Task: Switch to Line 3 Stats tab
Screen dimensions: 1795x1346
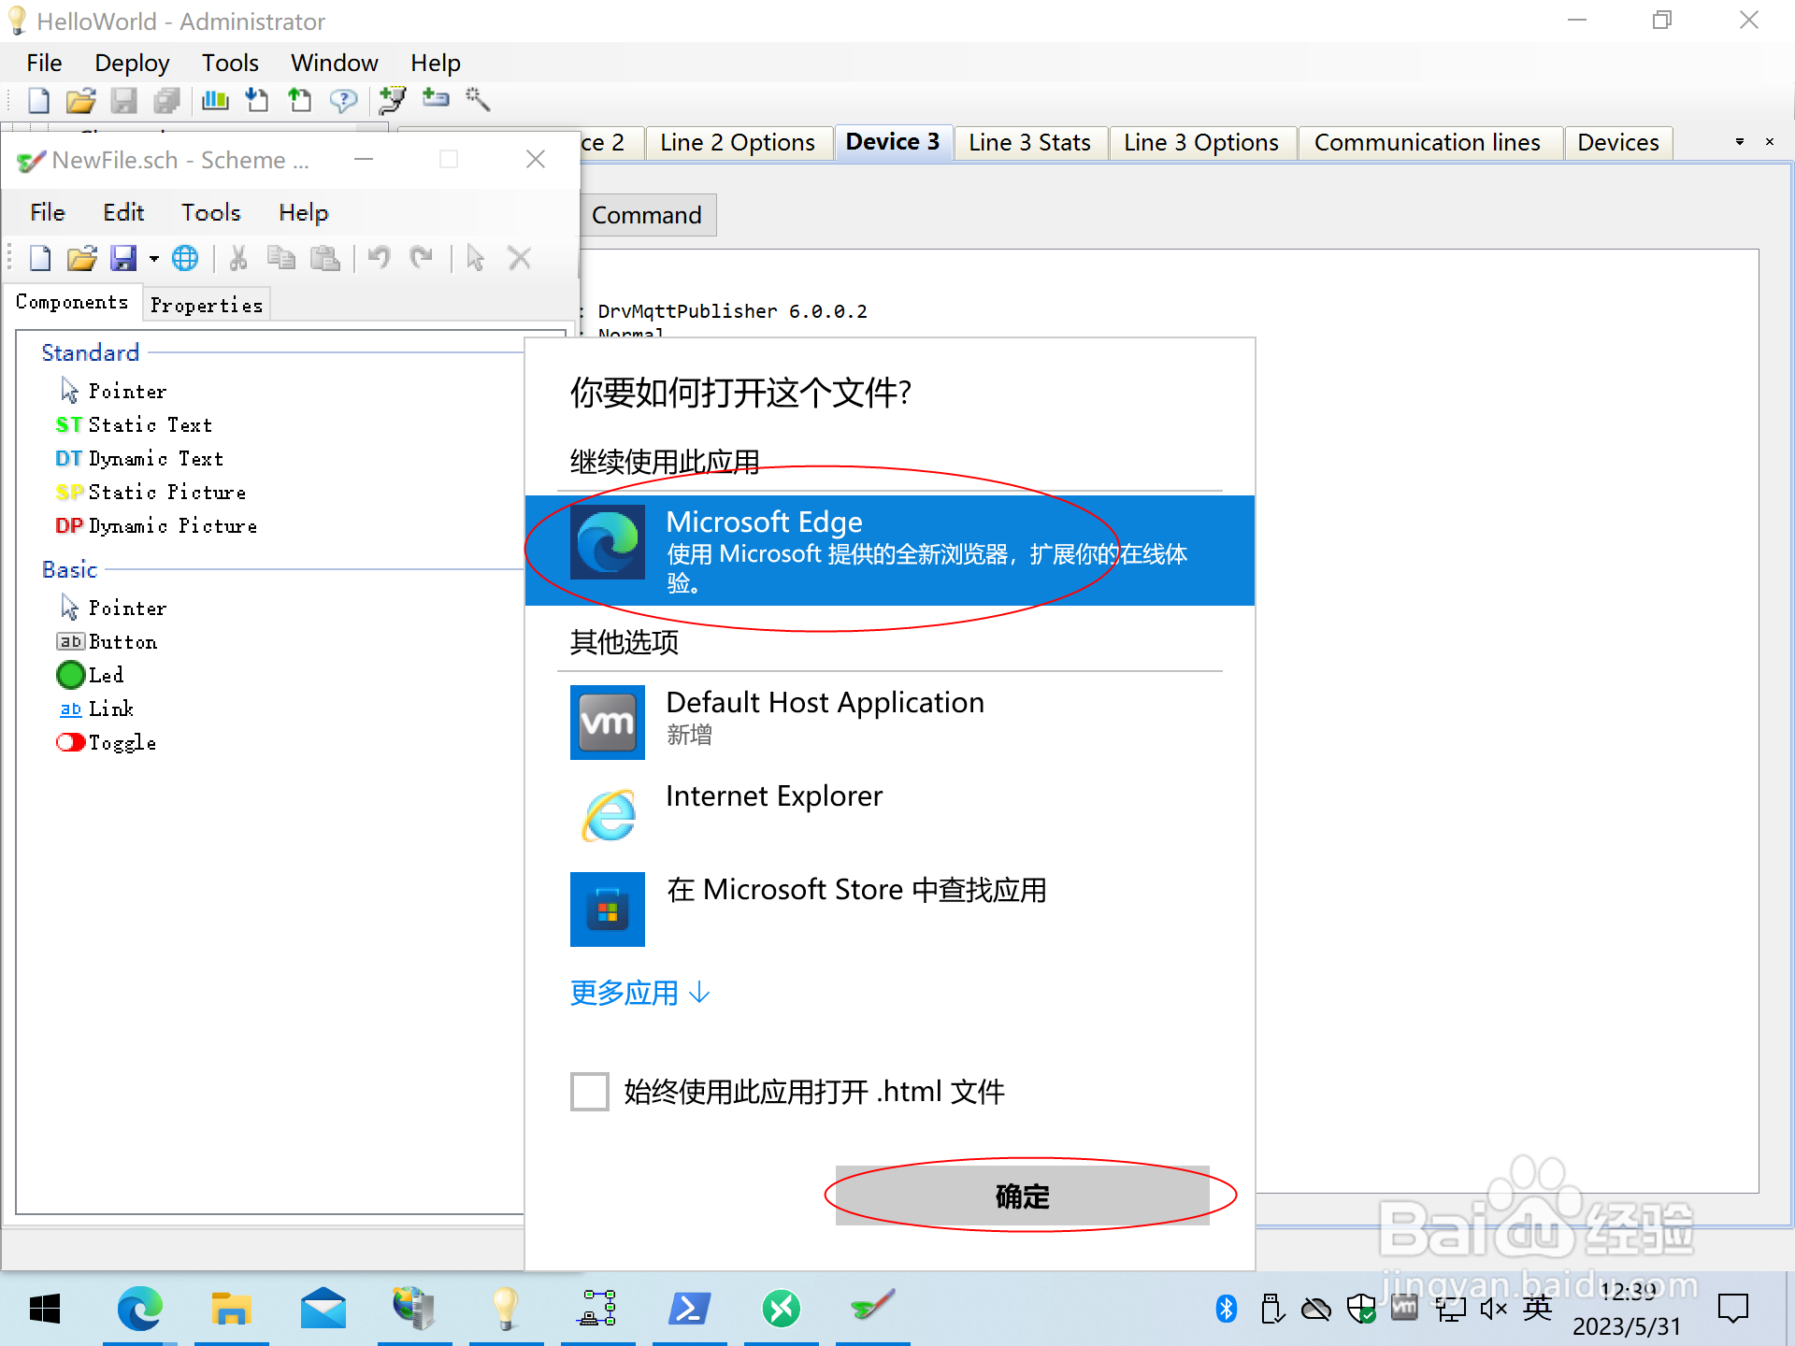Action: (x=1029, y=142)
